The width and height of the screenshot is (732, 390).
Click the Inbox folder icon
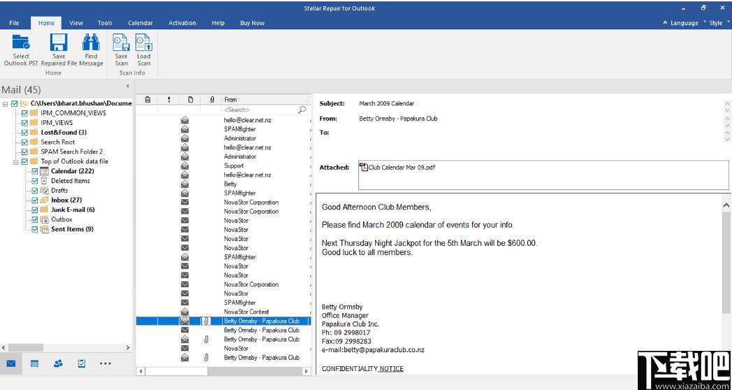(x=44, y=200)
